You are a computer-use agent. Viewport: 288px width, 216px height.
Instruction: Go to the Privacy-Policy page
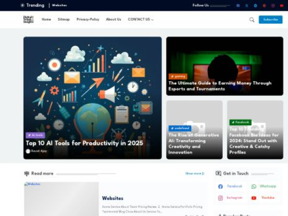(x=88, y=20)
